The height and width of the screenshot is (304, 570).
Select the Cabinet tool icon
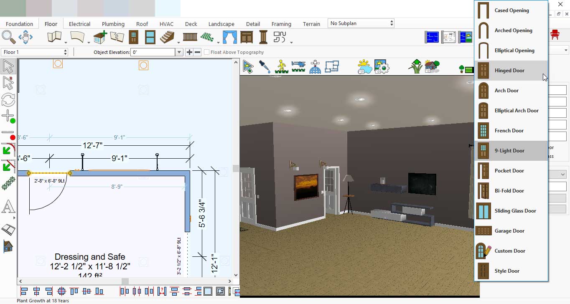point(247,37)
